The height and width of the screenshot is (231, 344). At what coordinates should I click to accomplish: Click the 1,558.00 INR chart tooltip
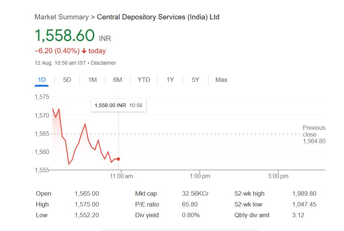pyautogui.click(x=119, y=105)
